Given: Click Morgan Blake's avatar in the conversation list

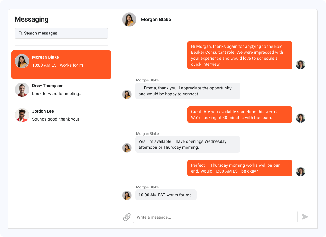Looking at the screenshot, I should click(22, 61).
